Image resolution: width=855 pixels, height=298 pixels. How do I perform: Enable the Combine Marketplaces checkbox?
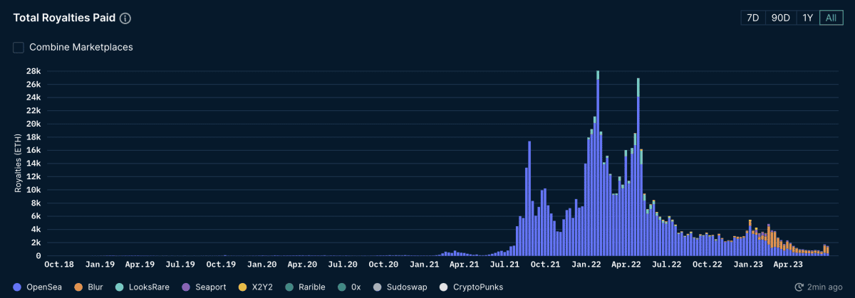coord(19,47)
